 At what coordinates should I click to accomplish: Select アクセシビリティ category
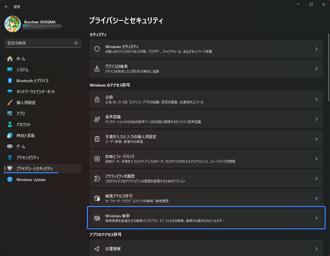click(43, 157)
